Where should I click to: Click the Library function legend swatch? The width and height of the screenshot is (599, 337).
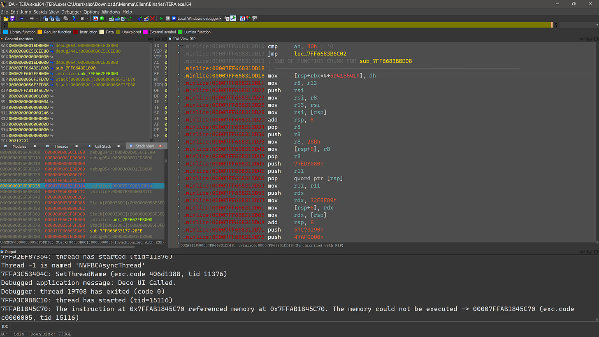[x=6, y=32]
